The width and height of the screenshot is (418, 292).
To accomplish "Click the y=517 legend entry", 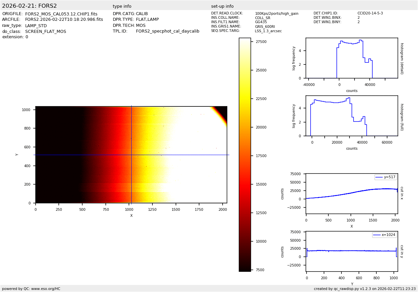I will point(385,177).
